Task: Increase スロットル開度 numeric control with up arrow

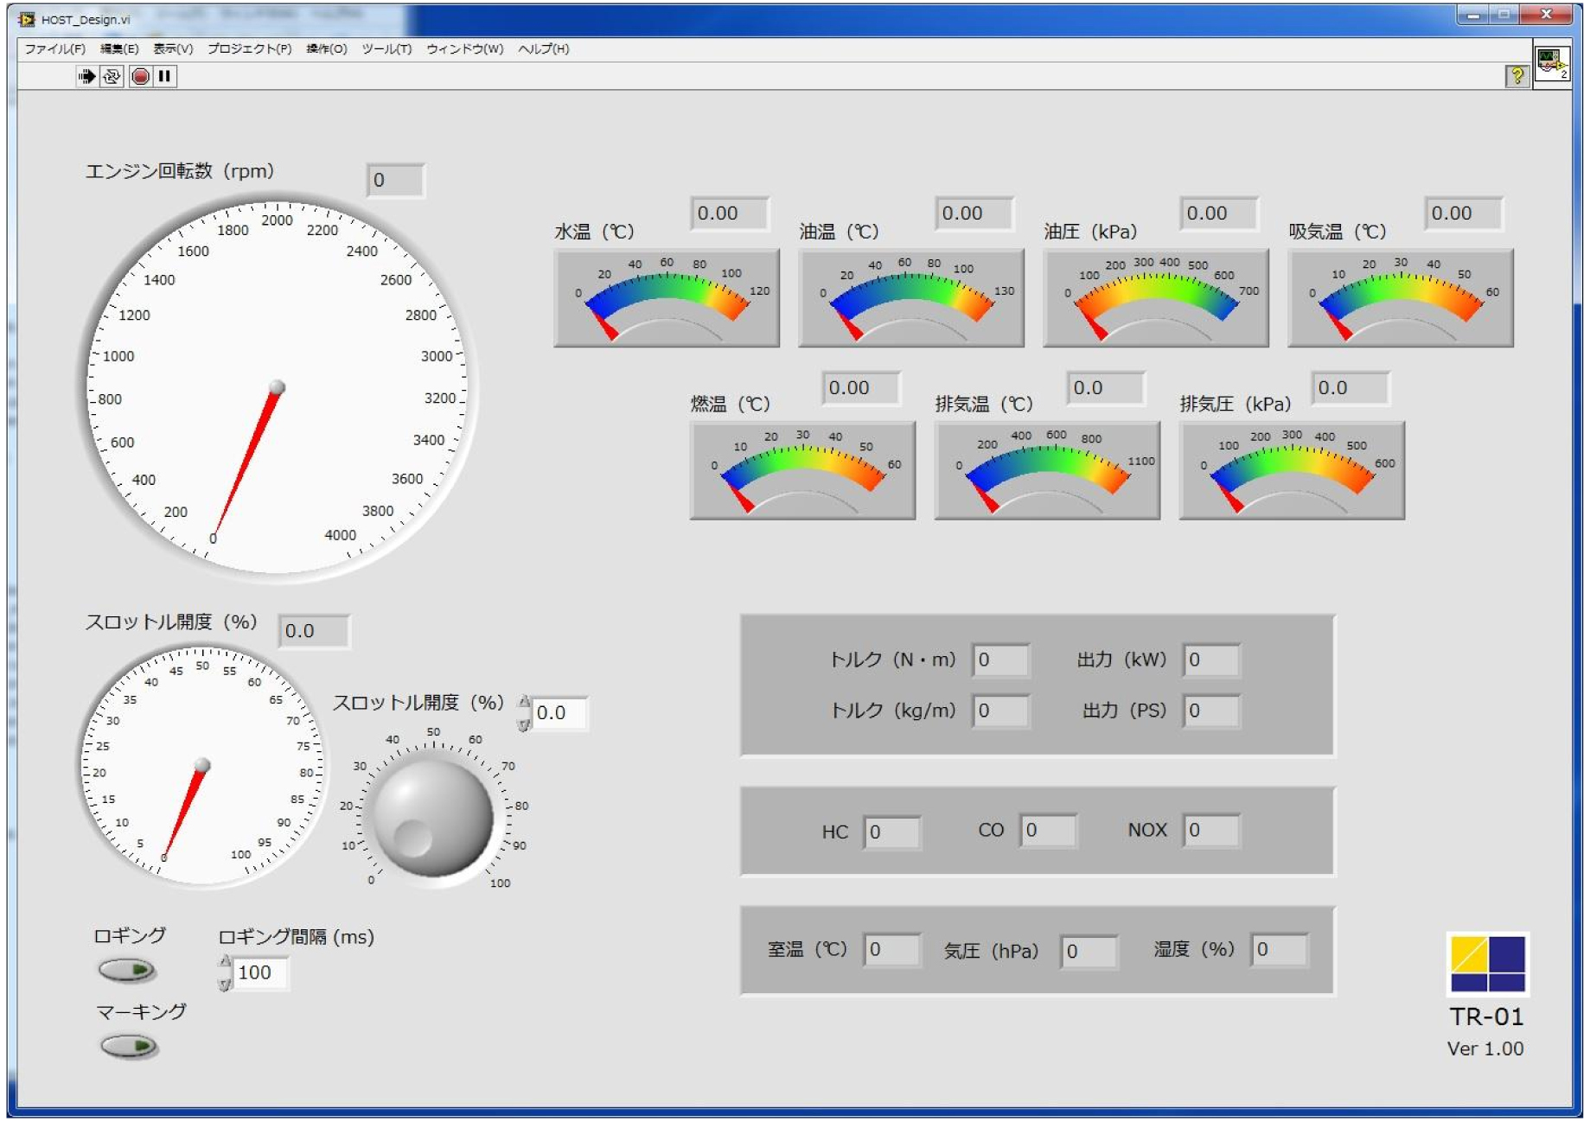Action: [x=524, y=703]
